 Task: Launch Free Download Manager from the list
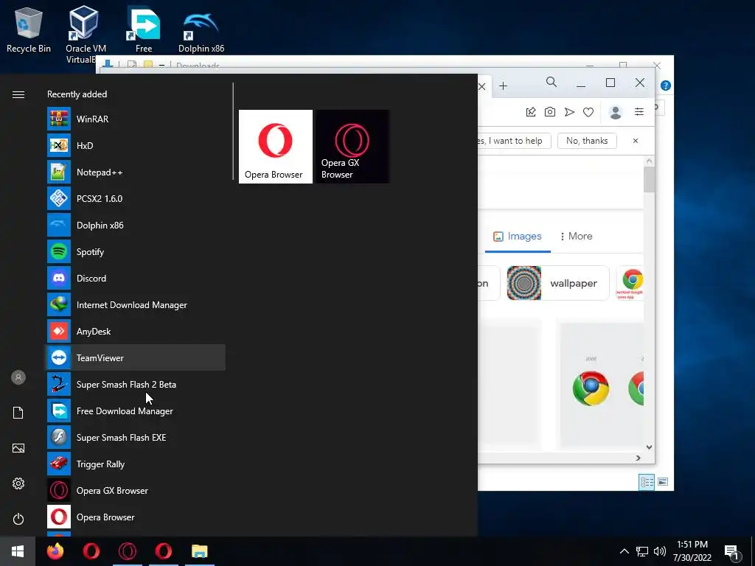pyautogui.click(x=136, y=410)
